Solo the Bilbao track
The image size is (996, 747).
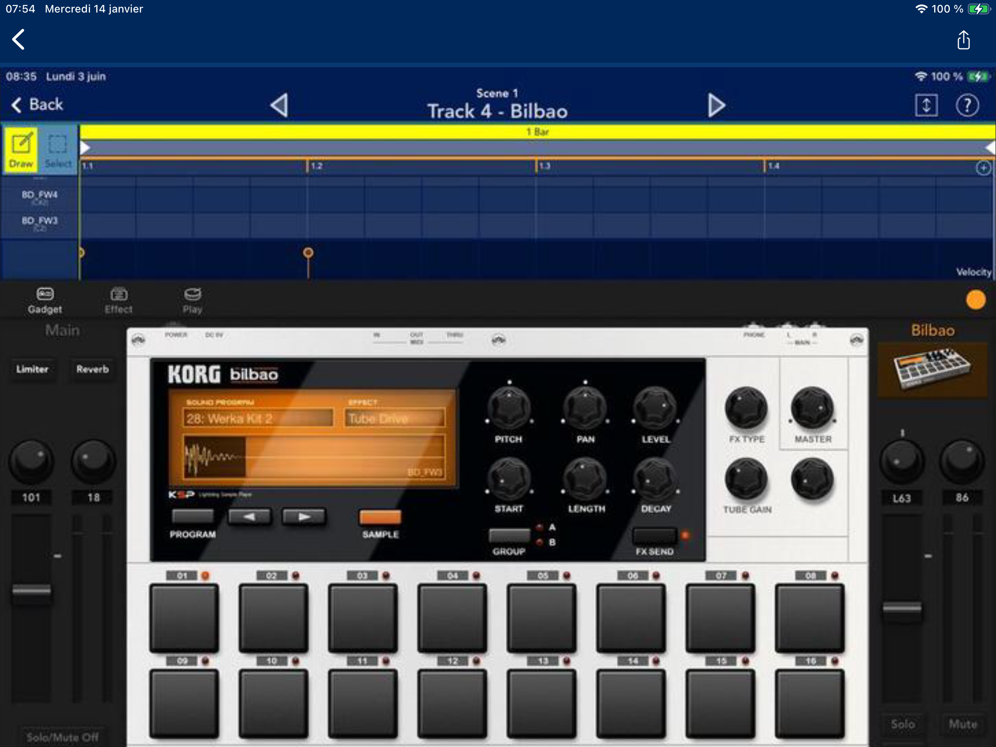click(902, 724)
